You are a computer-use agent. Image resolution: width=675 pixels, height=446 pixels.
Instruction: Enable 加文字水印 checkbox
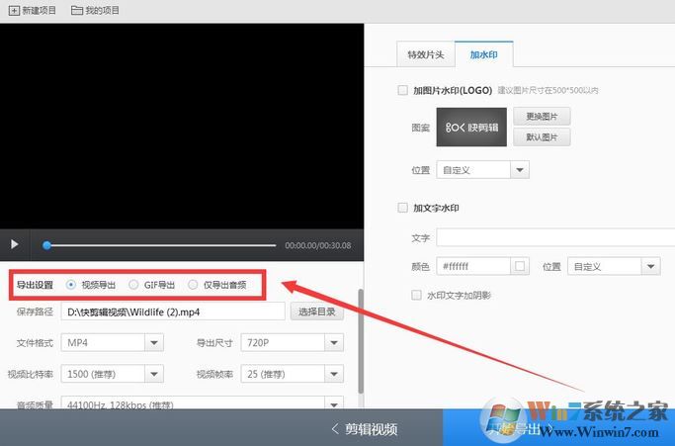pos(402,208)
